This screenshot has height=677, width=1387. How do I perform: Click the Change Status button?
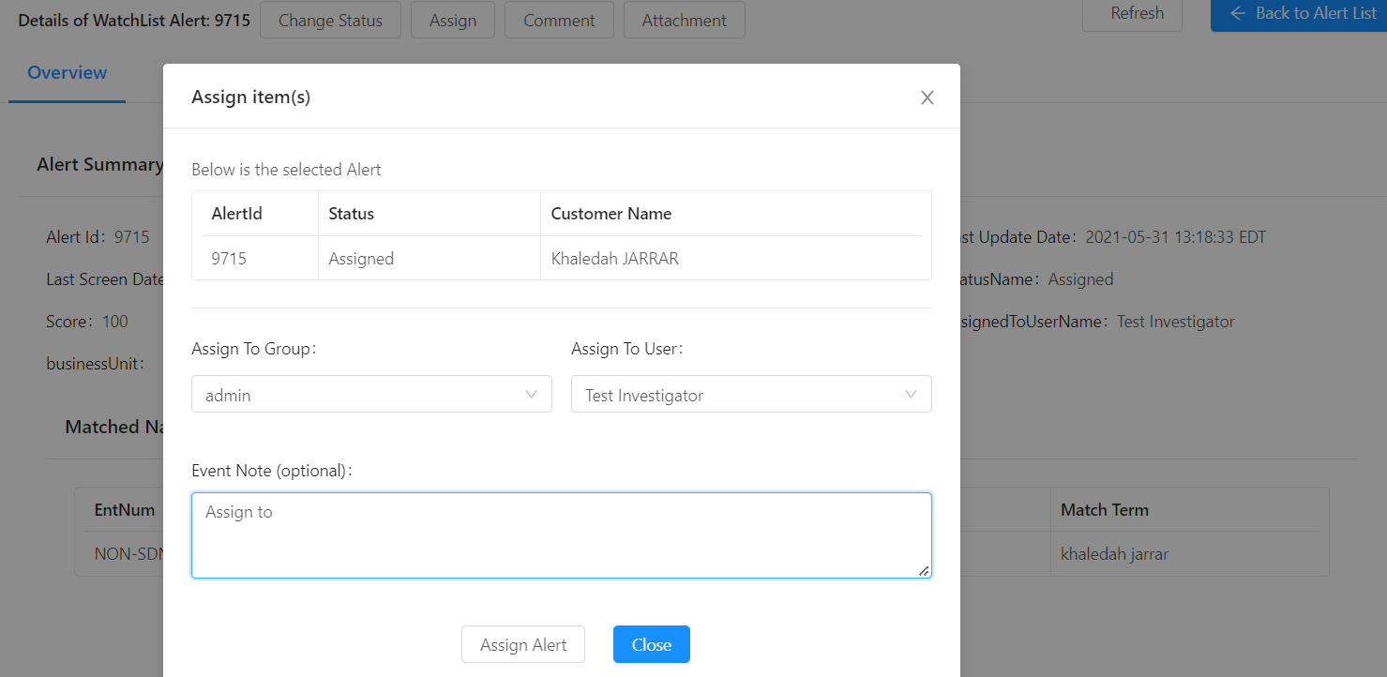click(x=330, y=20)
